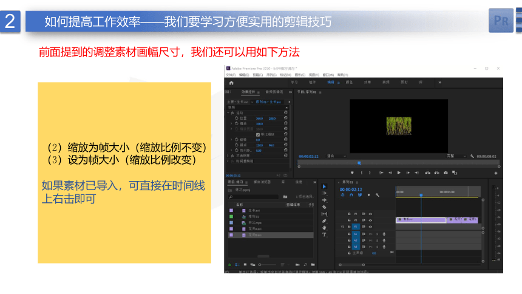Click New Bin folder icon in Project panel

313,265
